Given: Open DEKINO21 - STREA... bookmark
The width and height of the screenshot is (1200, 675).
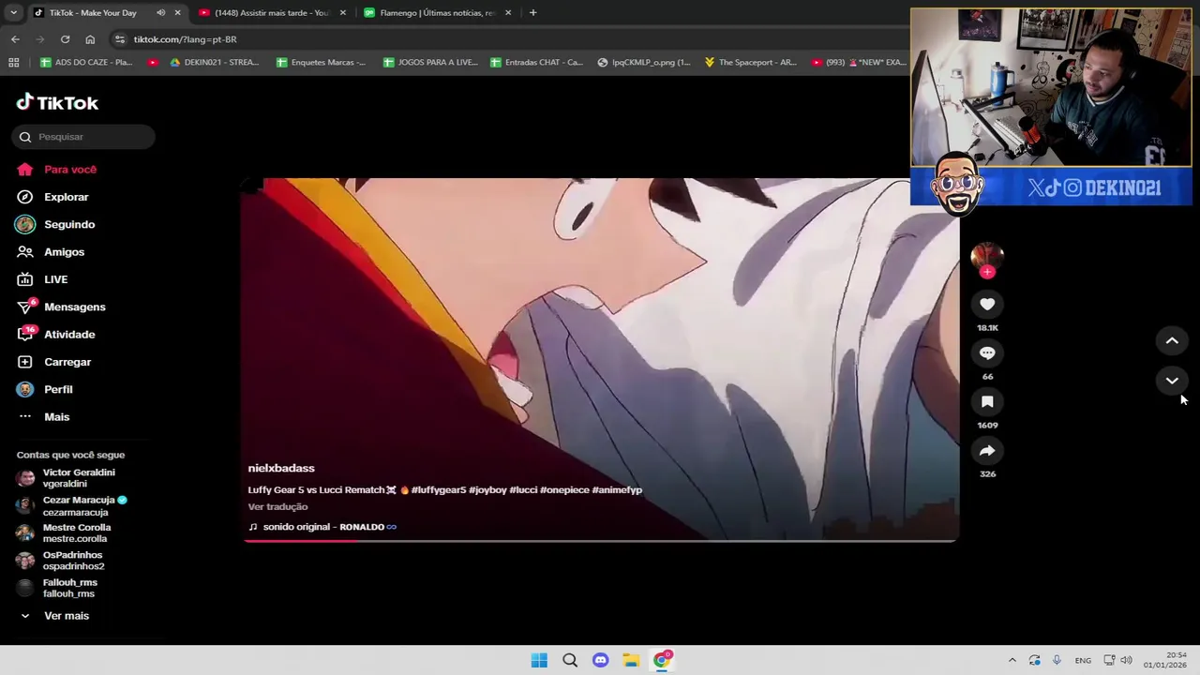Looking at the screenshot, I should tap(215, 62).
